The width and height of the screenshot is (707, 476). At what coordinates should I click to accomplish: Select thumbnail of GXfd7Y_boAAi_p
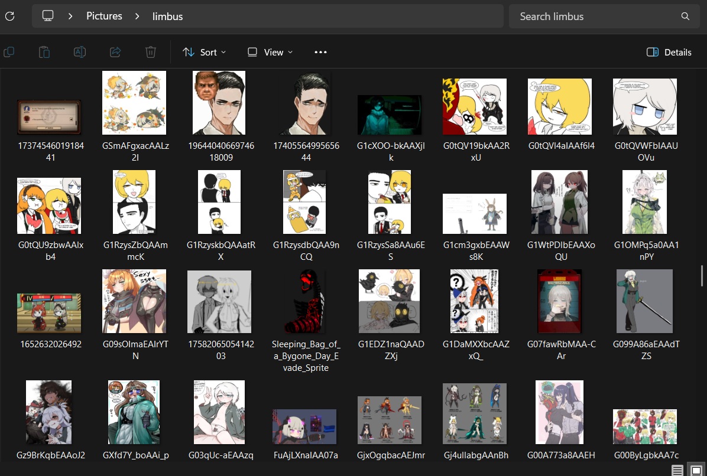point(134,412)
